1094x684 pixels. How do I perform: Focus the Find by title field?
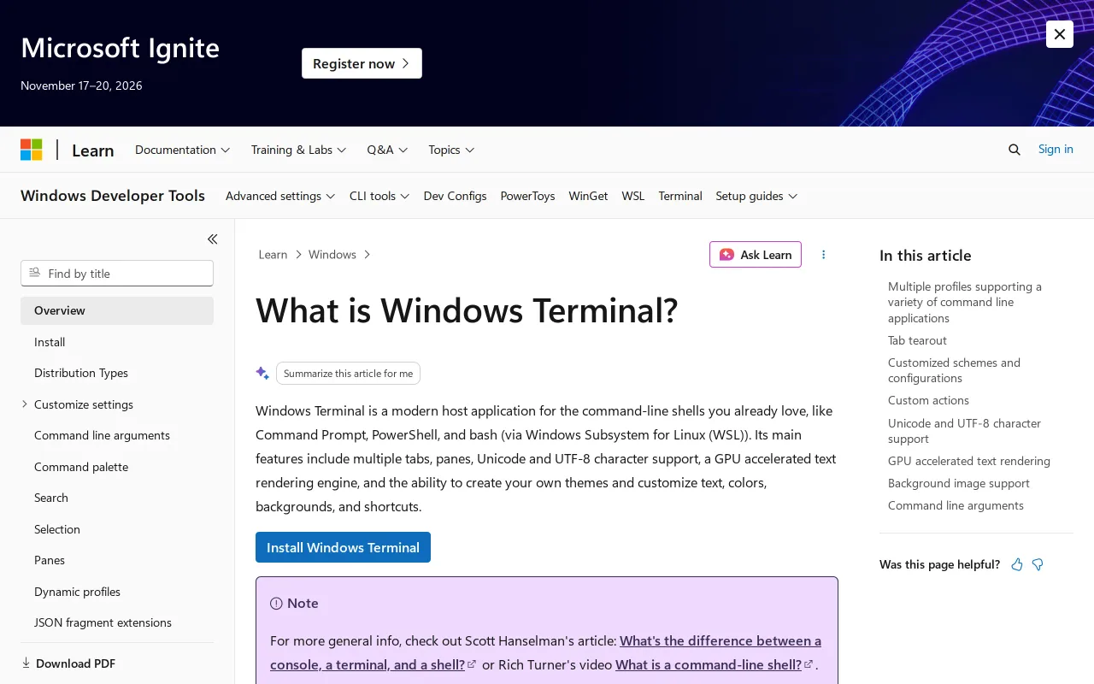(x=117, y=274)
